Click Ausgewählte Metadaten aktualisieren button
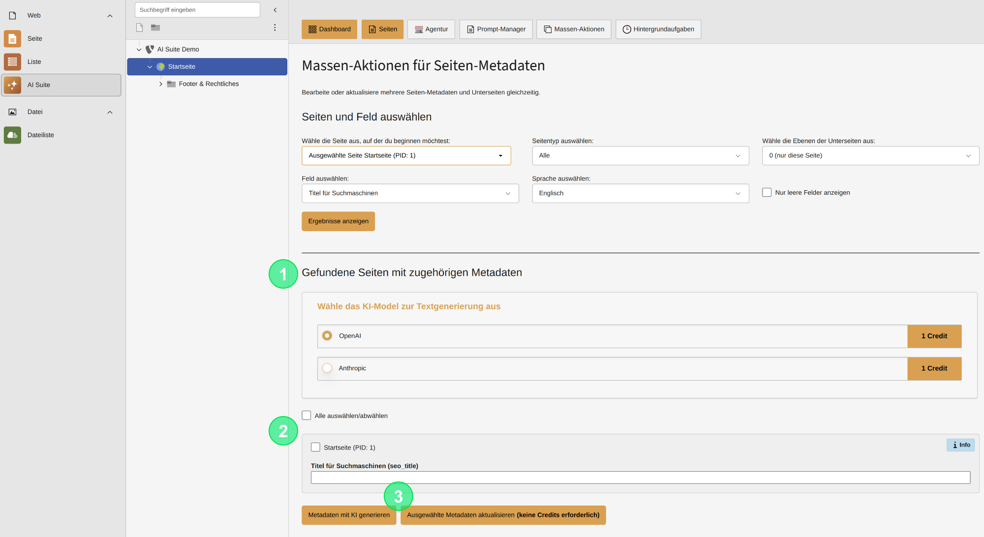Viewport: 984px width, 537px height. point(503,515)
